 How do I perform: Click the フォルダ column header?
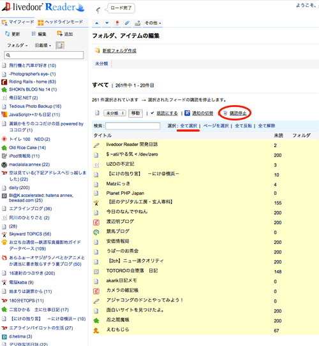click(x=302, y=136)
